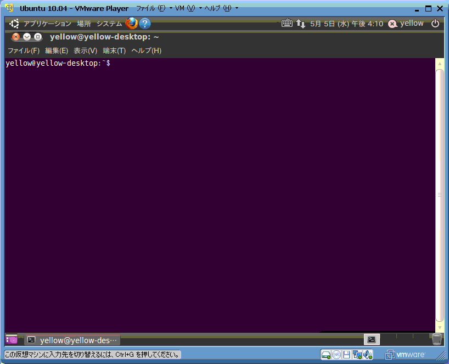Open the network connections arrows indicator

pos(300,24)
